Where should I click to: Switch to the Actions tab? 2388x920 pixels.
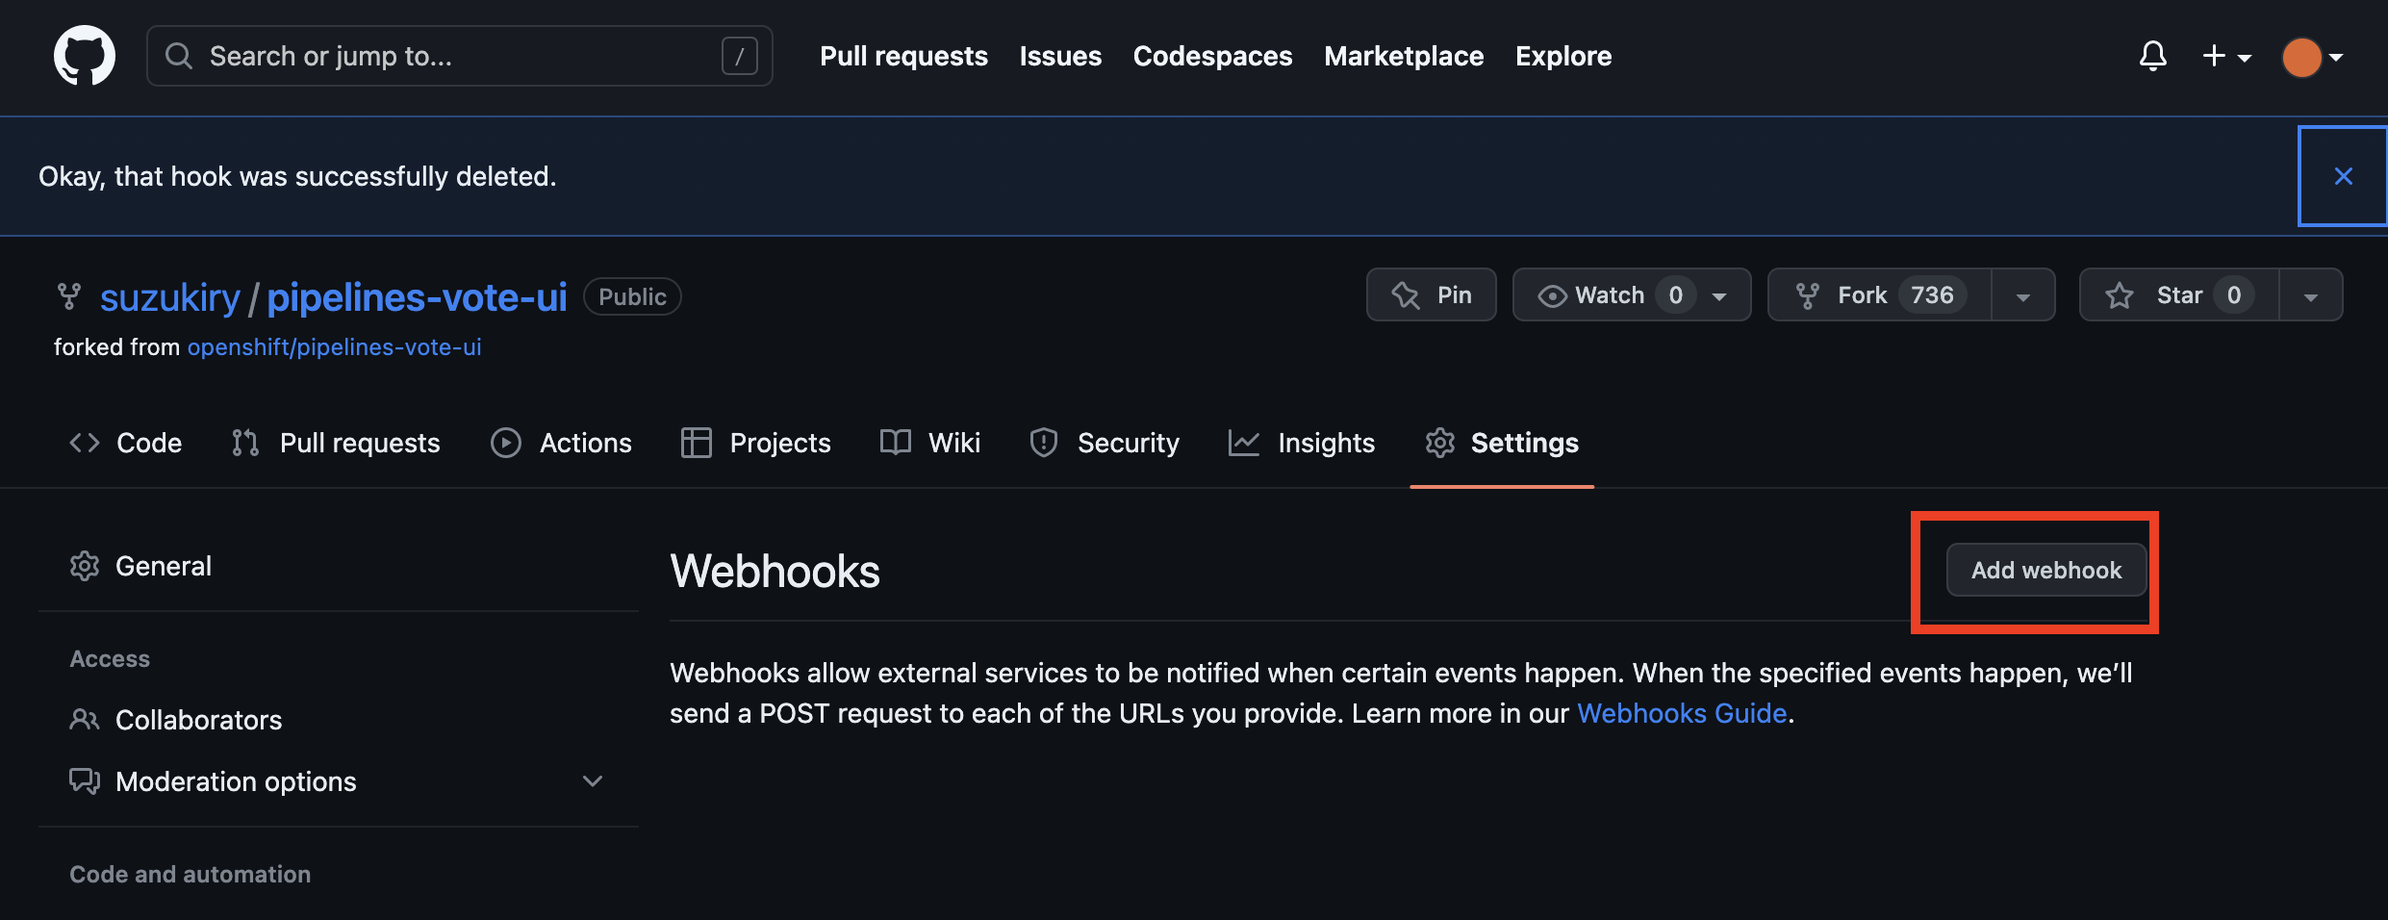tap(561, 443)
